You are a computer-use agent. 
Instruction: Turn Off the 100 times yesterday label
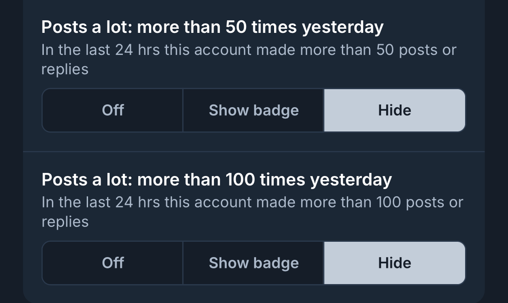[113, 263]
